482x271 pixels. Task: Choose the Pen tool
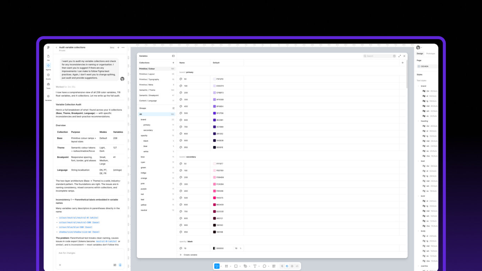(x=245, y=266)
